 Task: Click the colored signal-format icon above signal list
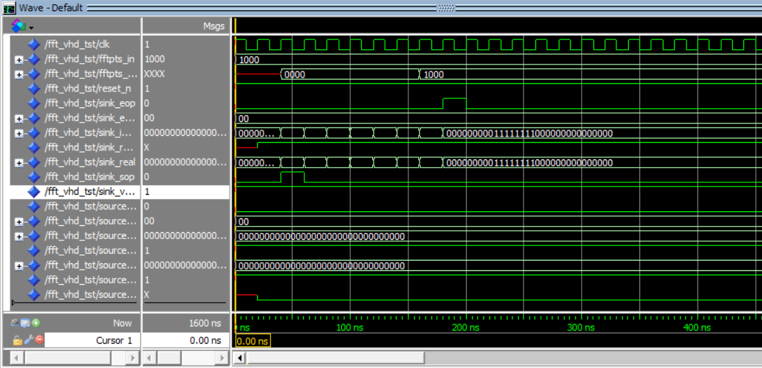[18, 25]
